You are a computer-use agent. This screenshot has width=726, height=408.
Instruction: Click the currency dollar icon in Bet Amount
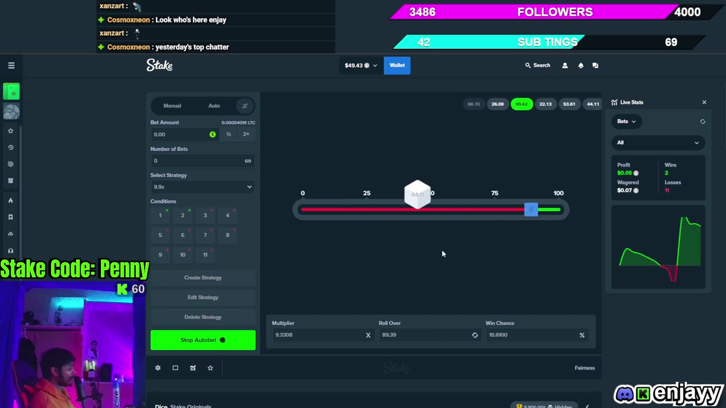213,134
